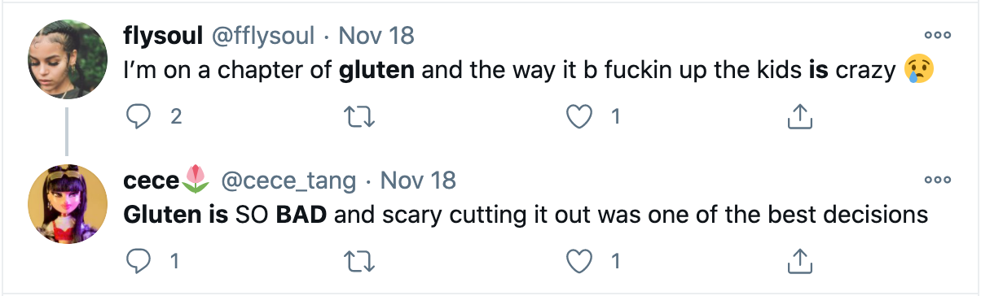The width and height of the screenshot is (981, 296).
Task: Visit the @fflysoul handle
Action: pyautogui.click(x=263, y=36)
